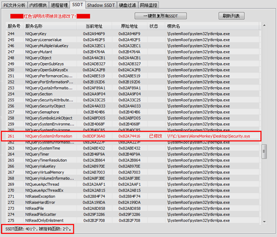Sort by the 服务号 column header
Image resolution: width=277 pixels, height=237 pixels.
pyautogui.click(x=15, y=26)
